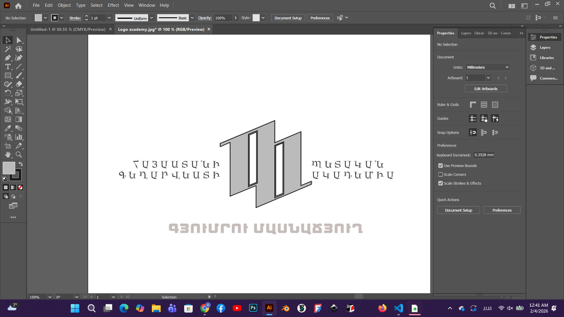Select the Pen tool
Image resolution: width=564 pixels, height=317 pixels.
pos(8,58)
